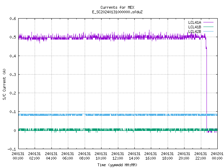
Task: Click the x-axis tick 240131 12:00
Action: (118, 156)
